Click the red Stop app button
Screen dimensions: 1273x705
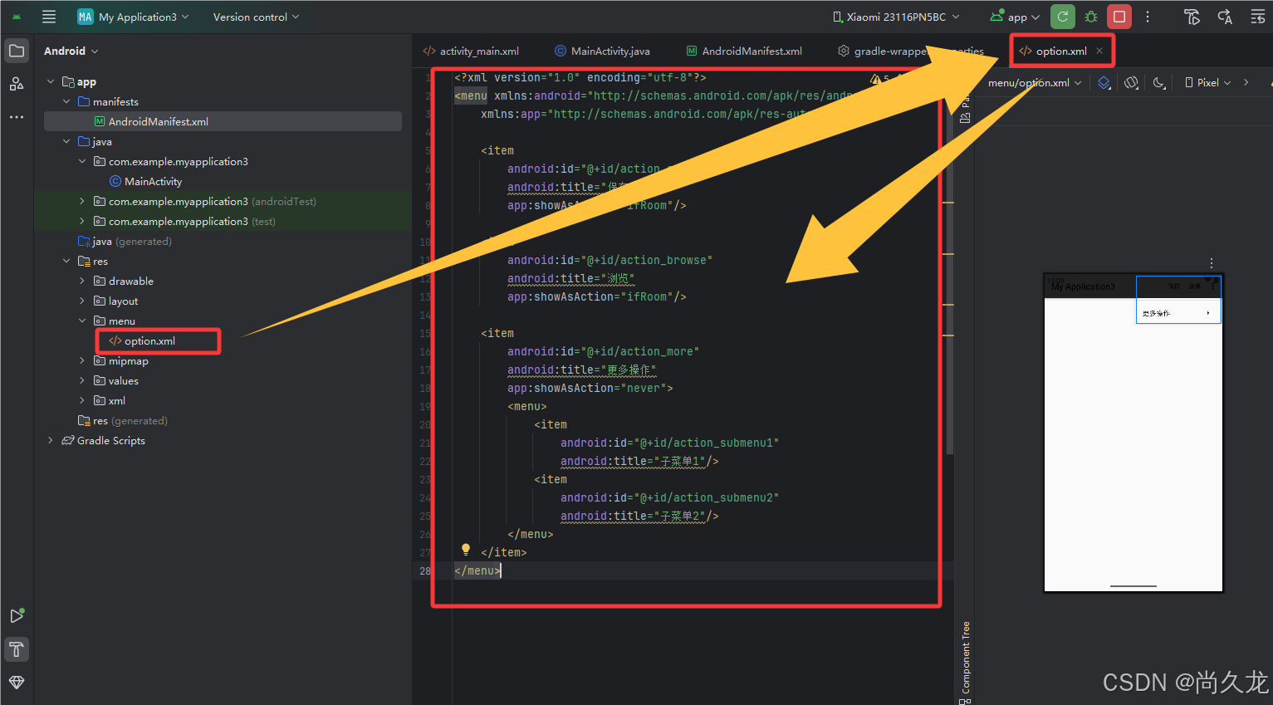pyautogui.click(x=1119, y=17)
